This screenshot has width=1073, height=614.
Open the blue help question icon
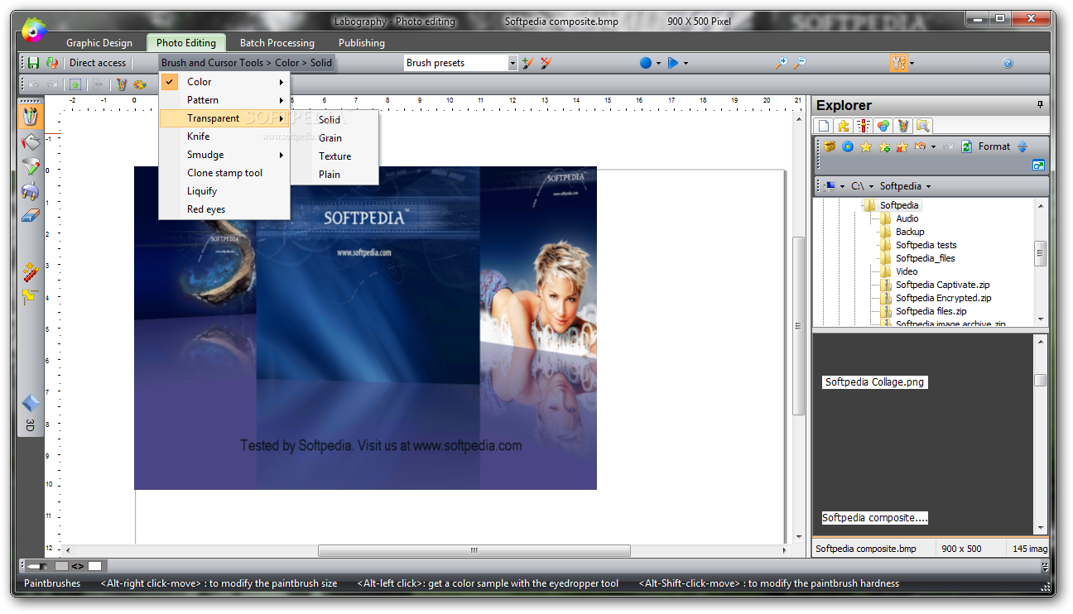pos(1008,63)
